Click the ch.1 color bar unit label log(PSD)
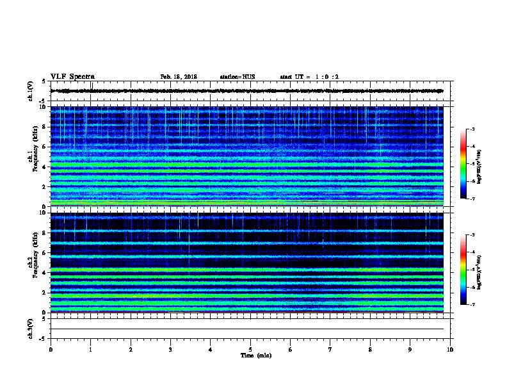 click(x=479, y=167)
